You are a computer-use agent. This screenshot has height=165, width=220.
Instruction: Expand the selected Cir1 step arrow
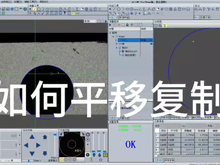[x=116, y=40]
